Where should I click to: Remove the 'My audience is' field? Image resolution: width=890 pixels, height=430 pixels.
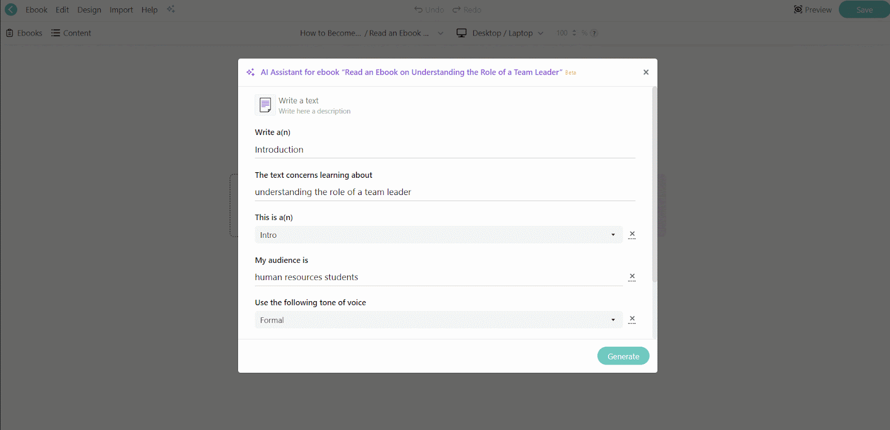coord(632,277)
